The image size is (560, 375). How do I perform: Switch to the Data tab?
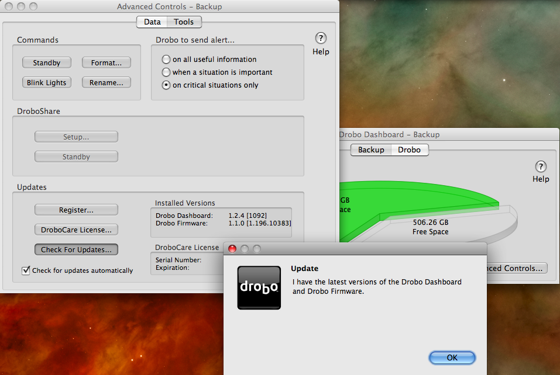pos(152,22)
